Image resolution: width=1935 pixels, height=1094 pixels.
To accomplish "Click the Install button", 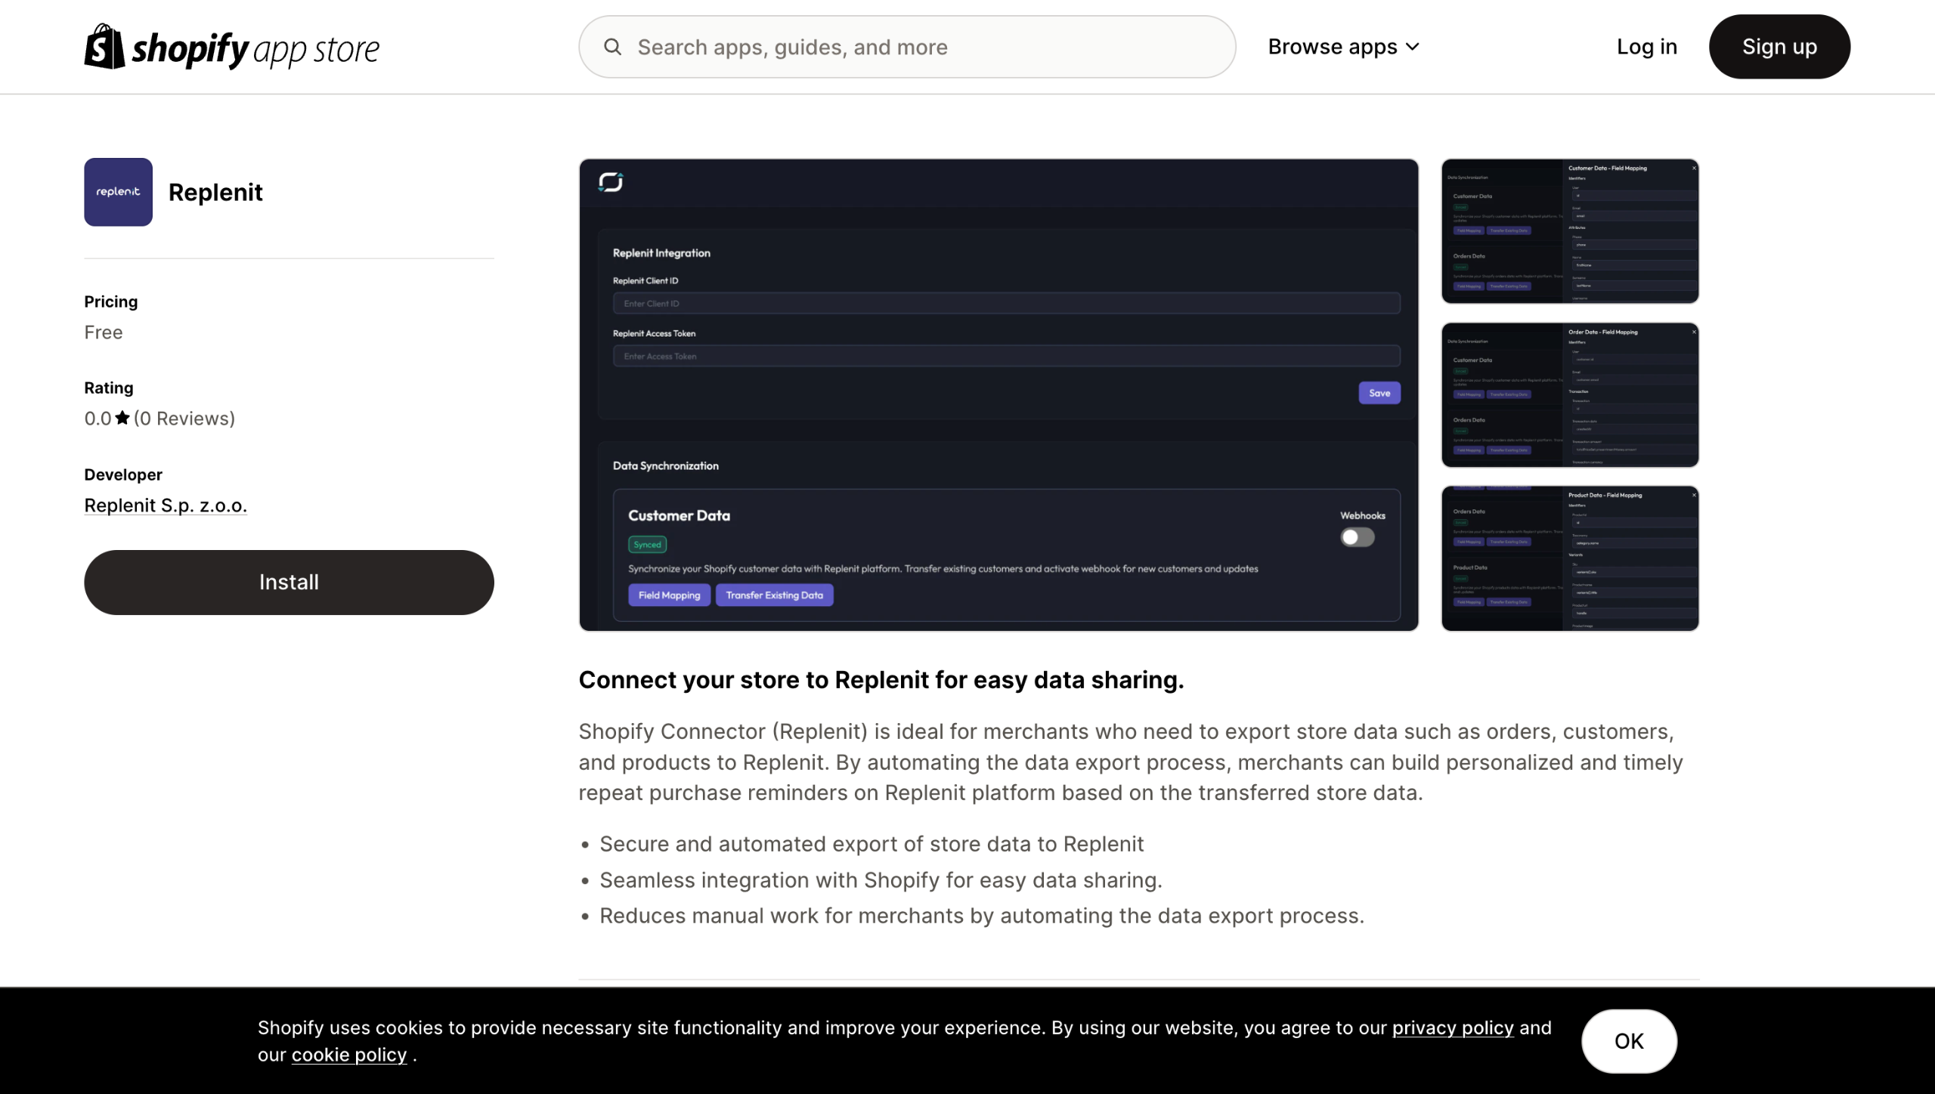I will click(x=289, y=582).
